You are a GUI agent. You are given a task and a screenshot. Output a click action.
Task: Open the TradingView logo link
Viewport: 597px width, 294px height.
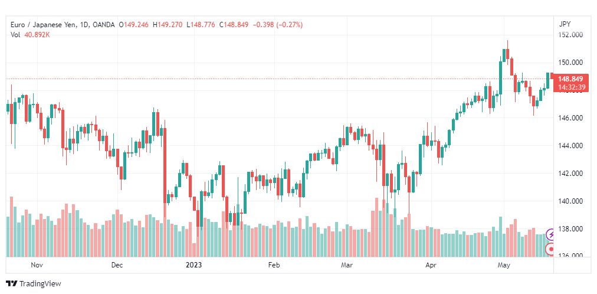click(34, 284)
